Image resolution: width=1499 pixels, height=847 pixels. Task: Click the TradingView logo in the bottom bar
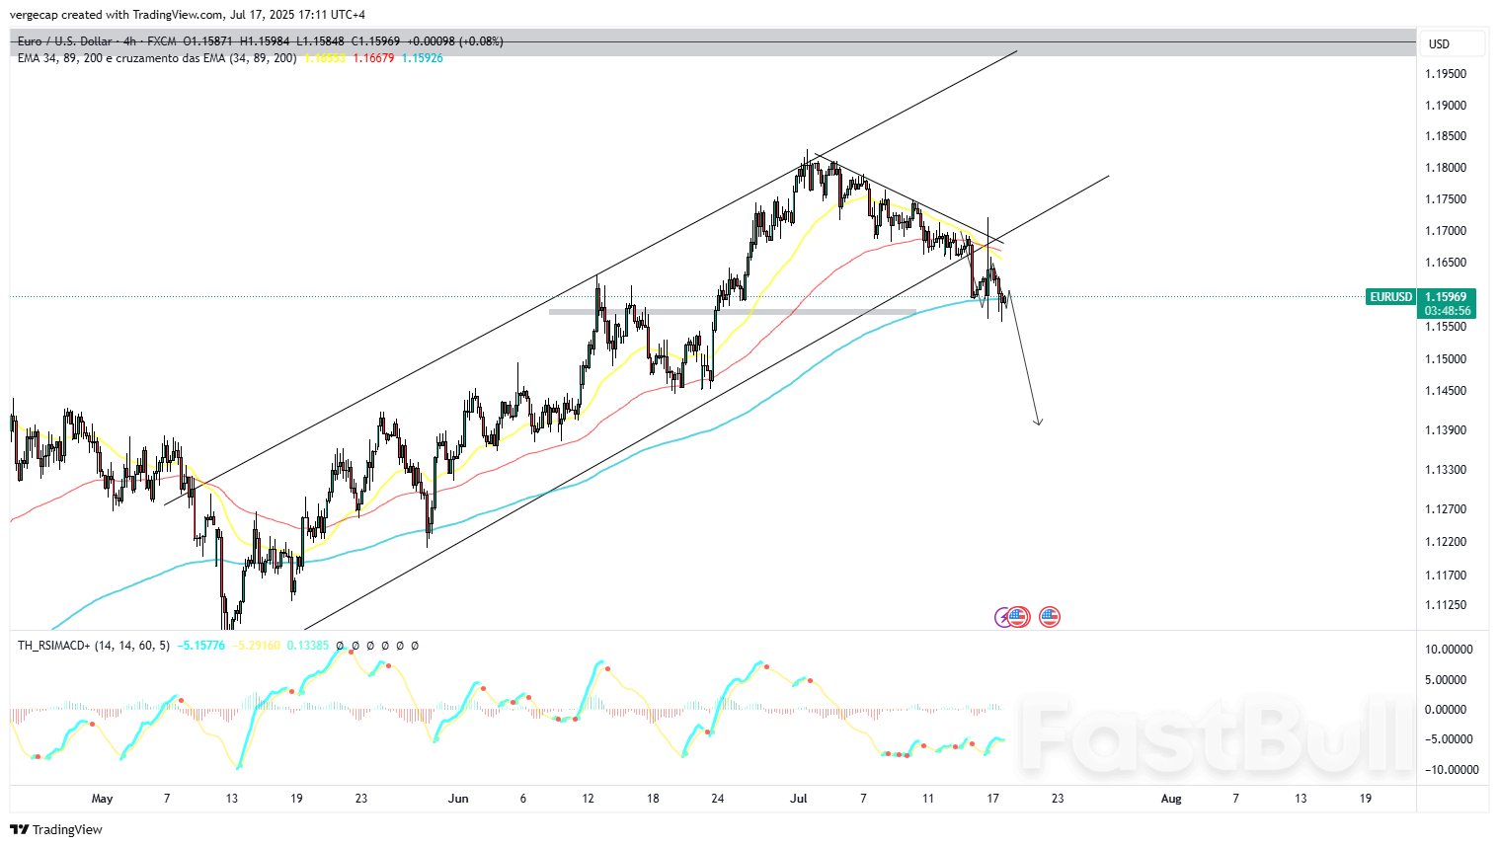20,829
